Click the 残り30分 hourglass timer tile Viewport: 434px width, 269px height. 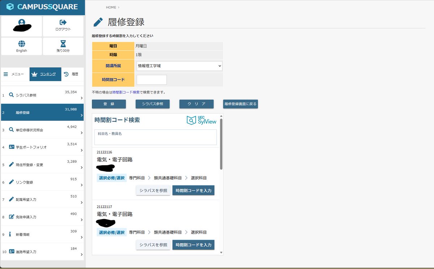click(x=63, y=46)
